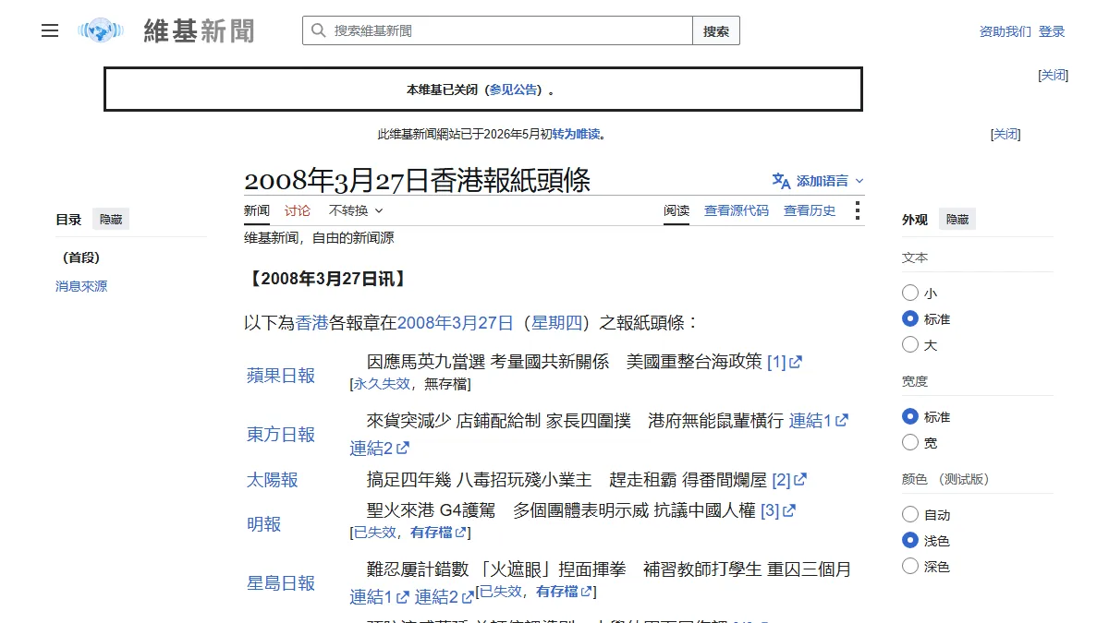Open the 明報 newspaper link
1109x623 pixels.
click(263, 524)
